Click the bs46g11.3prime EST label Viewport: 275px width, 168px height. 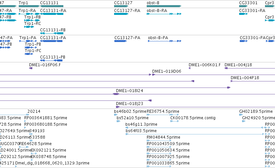[x=141, y=124]
